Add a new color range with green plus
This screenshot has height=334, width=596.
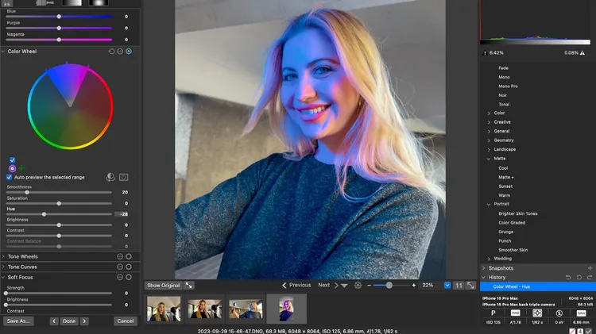coord(21,167)
